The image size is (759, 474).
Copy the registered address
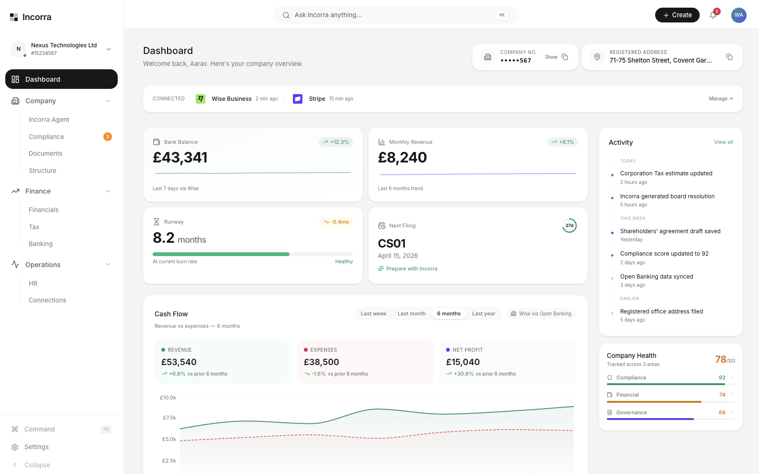tap(729, 57)
